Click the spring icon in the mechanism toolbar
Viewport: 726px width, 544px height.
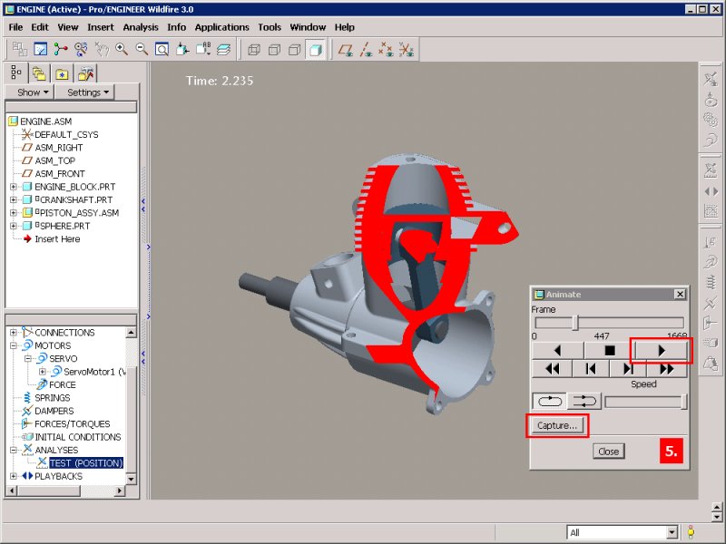(711, 281)
